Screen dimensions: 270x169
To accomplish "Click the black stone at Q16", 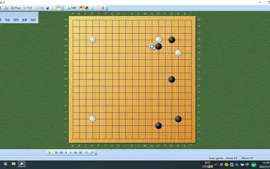I will coord(172,40).
